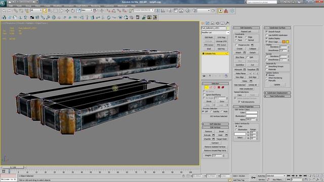The image size is (324, 182).
Task: Collapse the Vertex Properties rollout
Action: (247, 107)
